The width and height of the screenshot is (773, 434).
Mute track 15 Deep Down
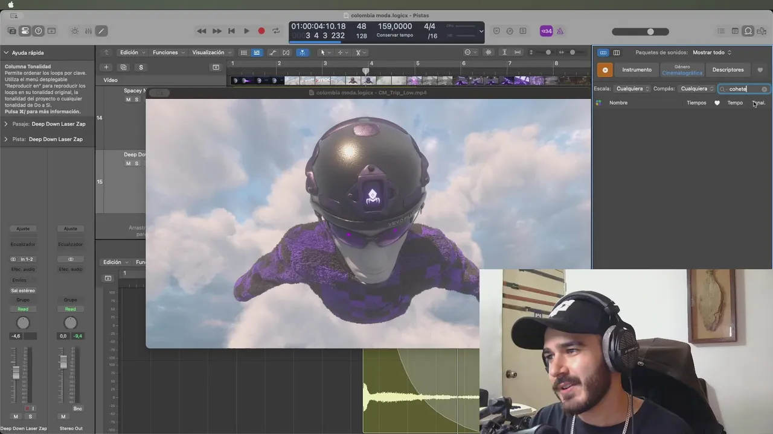click(x=128, y=163)
